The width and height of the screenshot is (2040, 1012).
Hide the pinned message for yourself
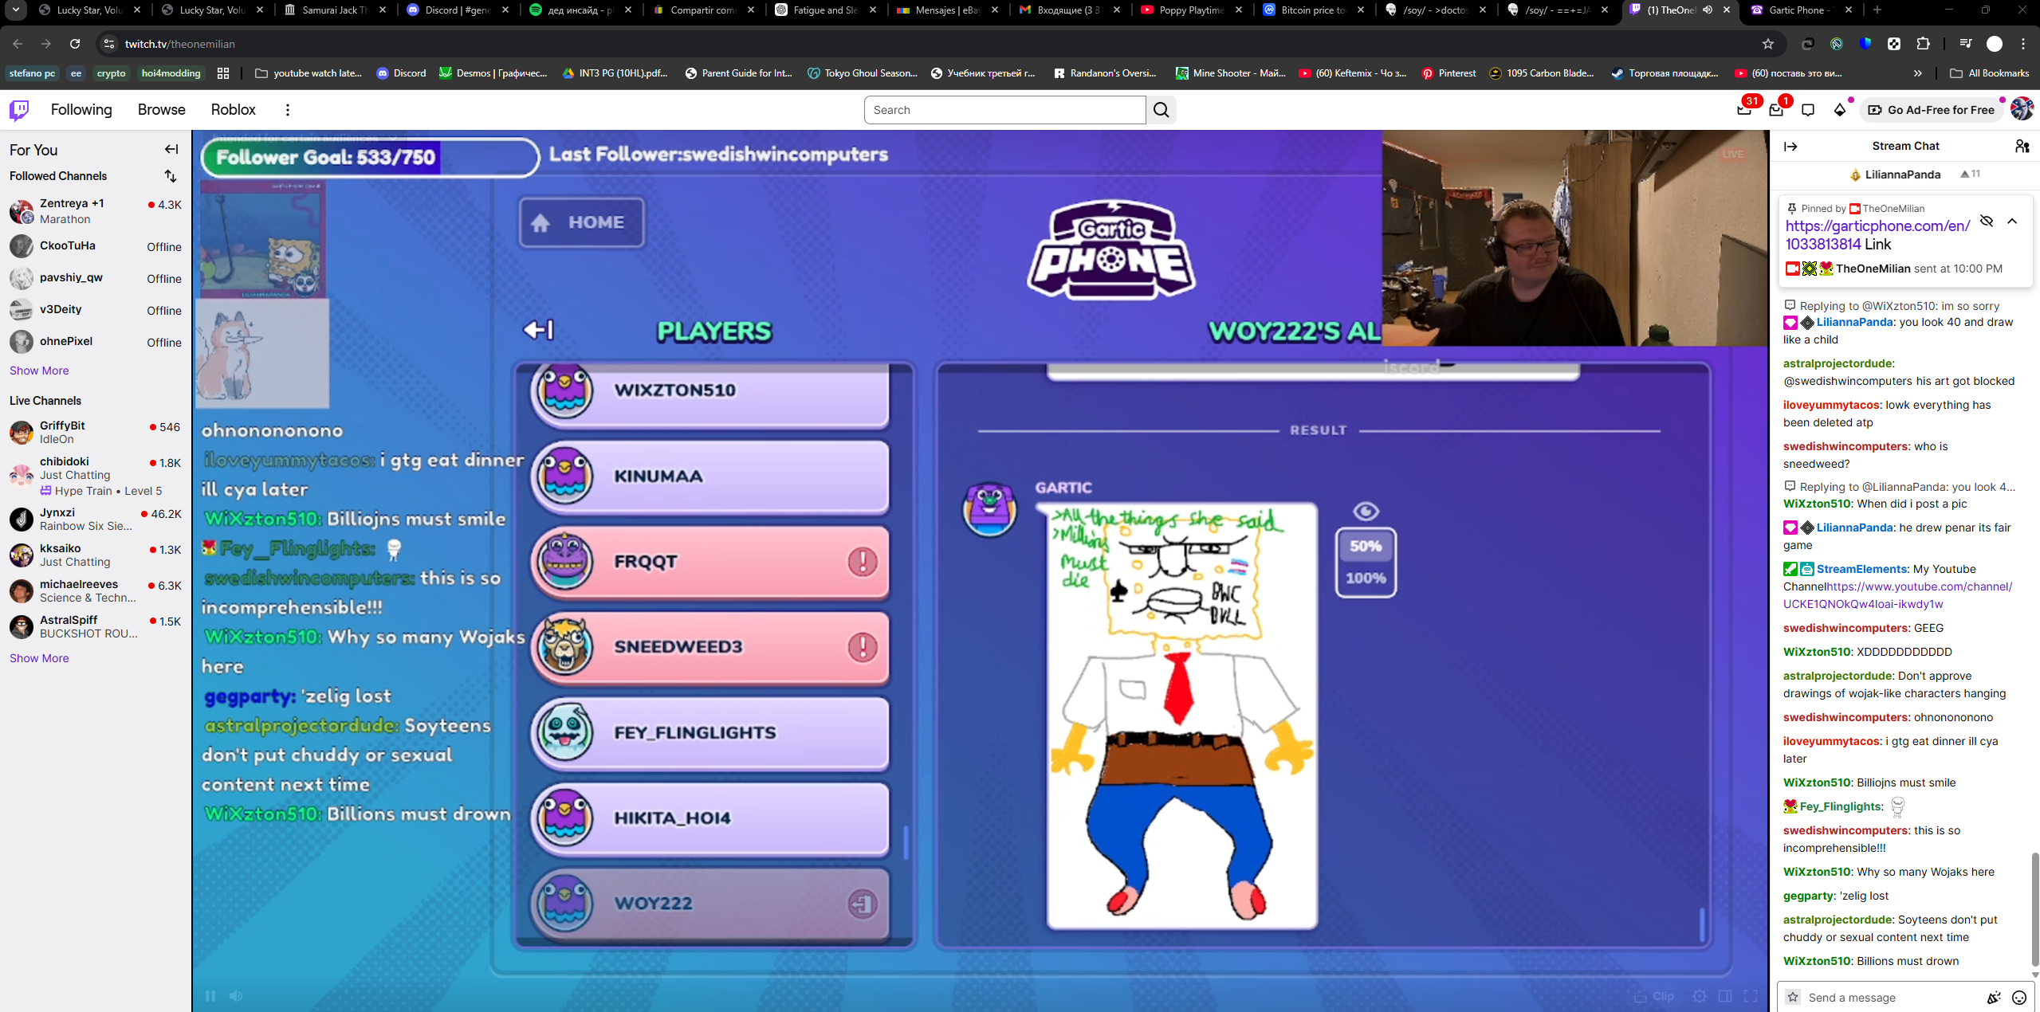[1987, 222]
